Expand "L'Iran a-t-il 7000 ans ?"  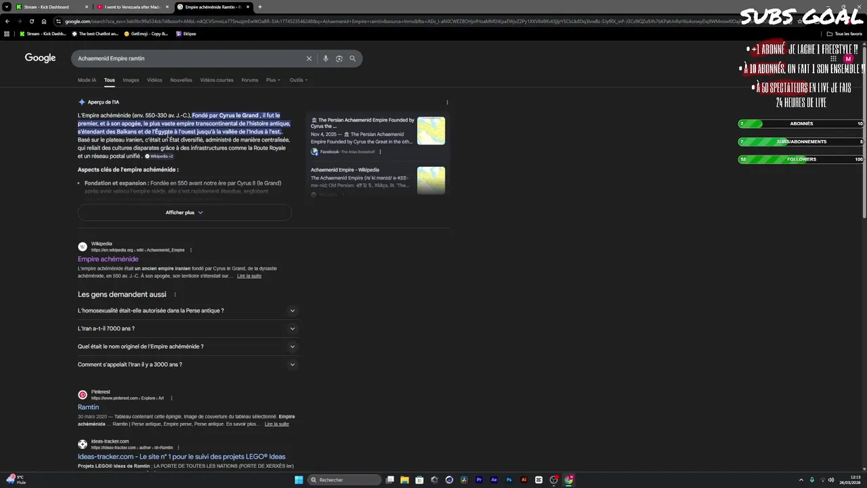[188, 329]
